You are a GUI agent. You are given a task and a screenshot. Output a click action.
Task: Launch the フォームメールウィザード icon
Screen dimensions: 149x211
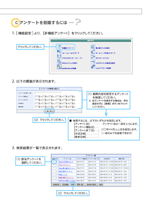[x=59, y=52]
